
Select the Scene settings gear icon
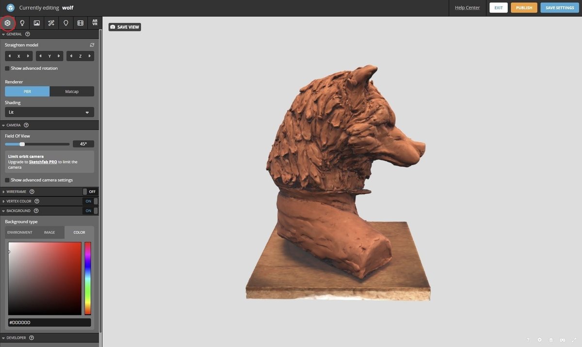click(x=7, y=22)
